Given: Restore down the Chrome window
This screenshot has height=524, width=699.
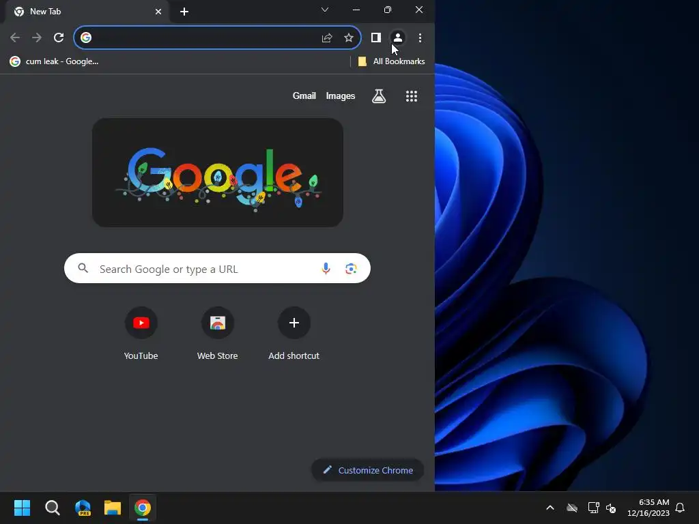Looking at the screenshot, I should pos(388,10).
